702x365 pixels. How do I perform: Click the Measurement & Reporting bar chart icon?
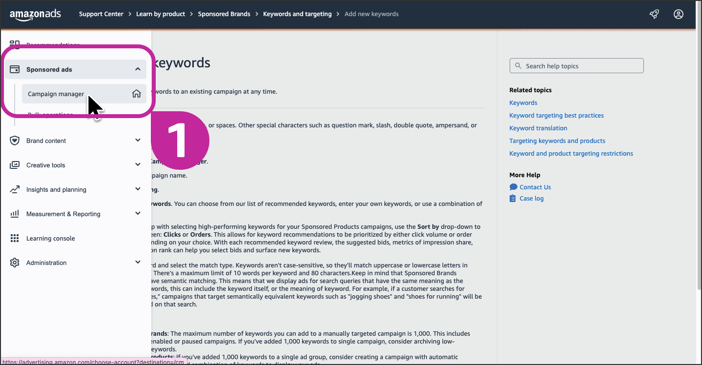point(15,214)
